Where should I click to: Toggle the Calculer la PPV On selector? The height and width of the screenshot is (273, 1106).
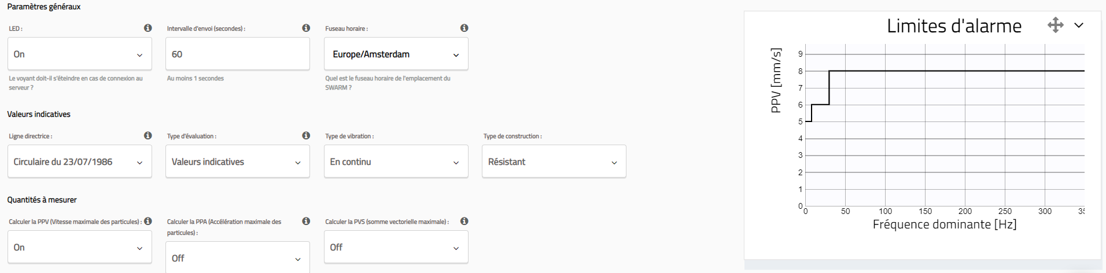[80, 248]
